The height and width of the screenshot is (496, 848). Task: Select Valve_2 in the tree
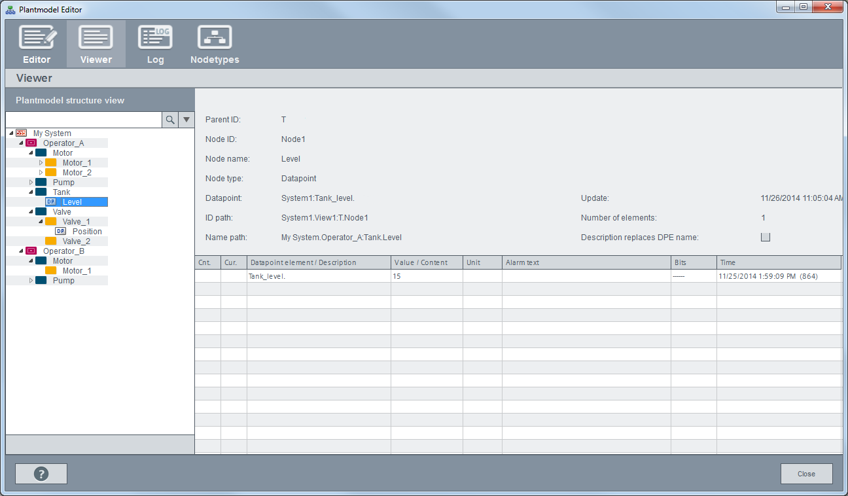76,241
